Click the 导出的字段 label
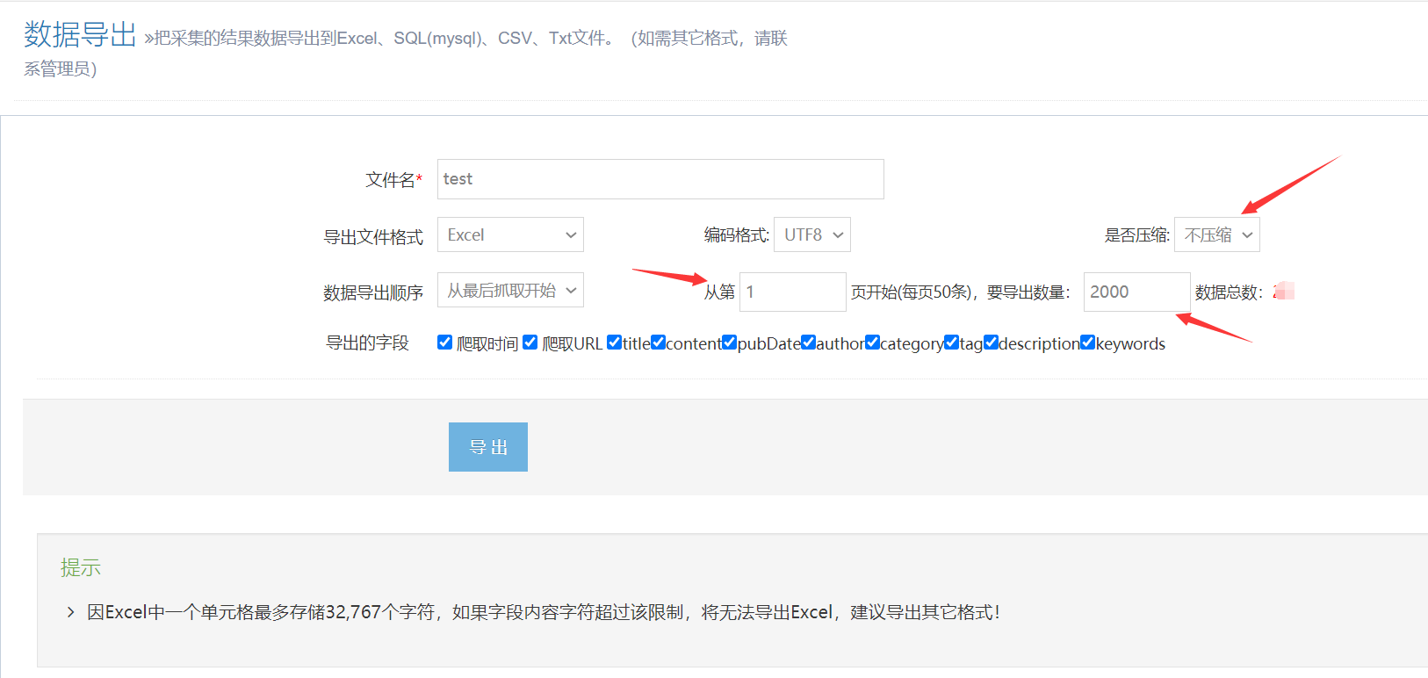1428x678 pixels. (x=367, y=343)
